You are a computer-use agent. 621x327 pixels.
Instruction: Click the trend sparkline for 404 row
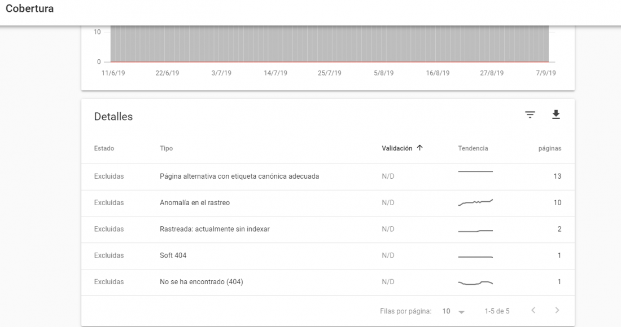475,282
